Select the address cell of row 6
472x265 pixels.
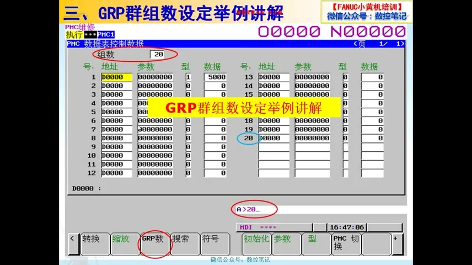point(116,120)
